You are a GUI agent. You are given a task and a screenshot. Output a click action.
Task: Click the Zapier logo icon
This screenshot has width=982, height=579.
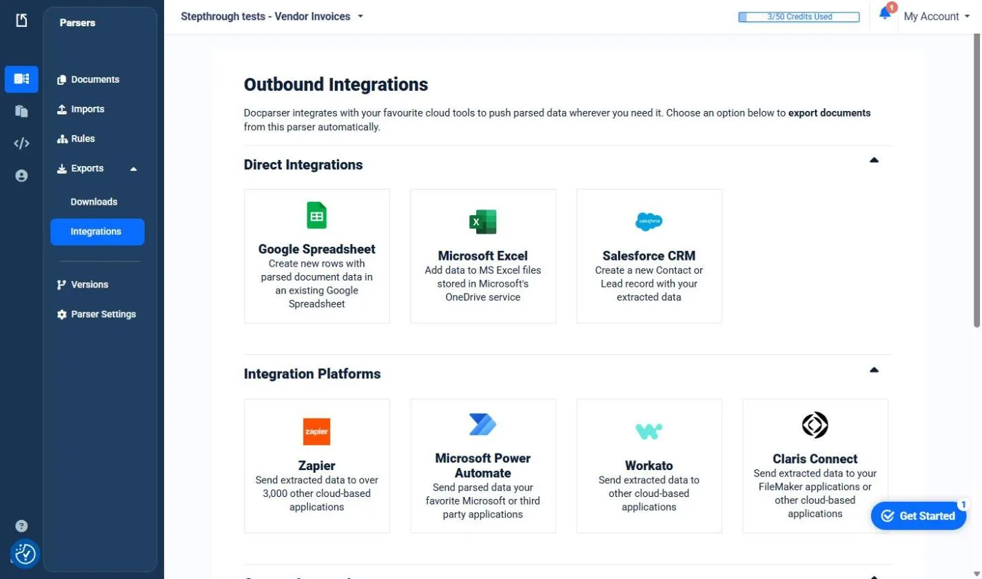(317, 431)
